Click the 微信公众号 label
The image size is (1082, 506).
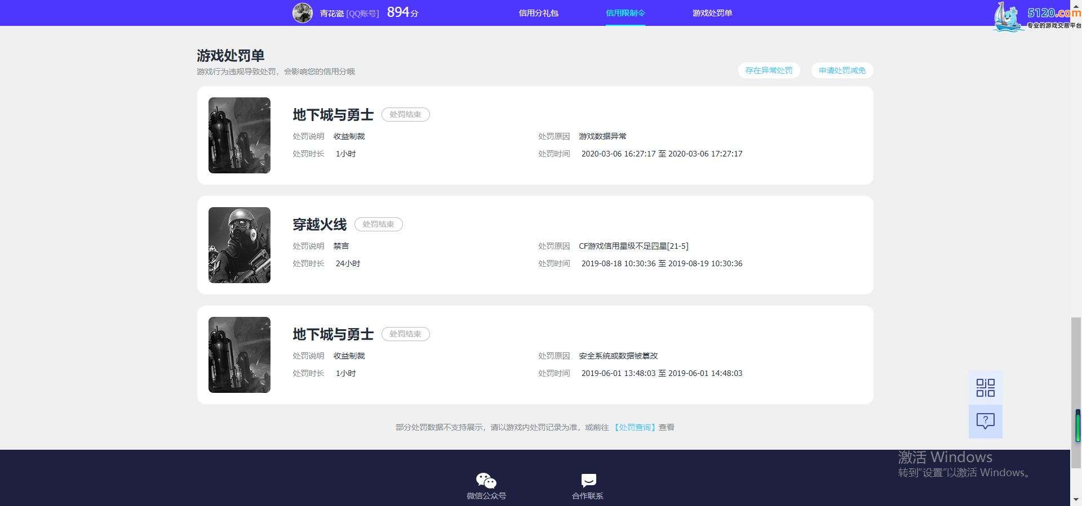tap(486, 496)
